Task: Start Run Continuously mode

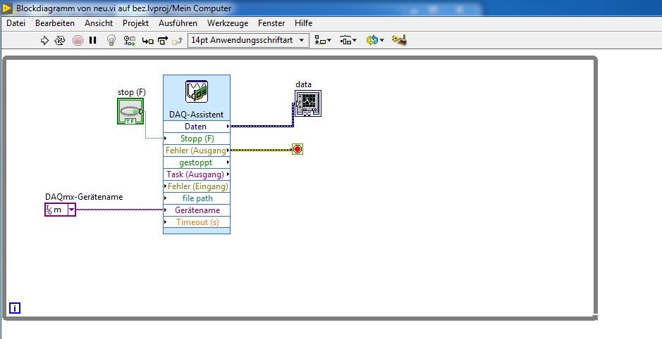Action: [x=60, y=40]
